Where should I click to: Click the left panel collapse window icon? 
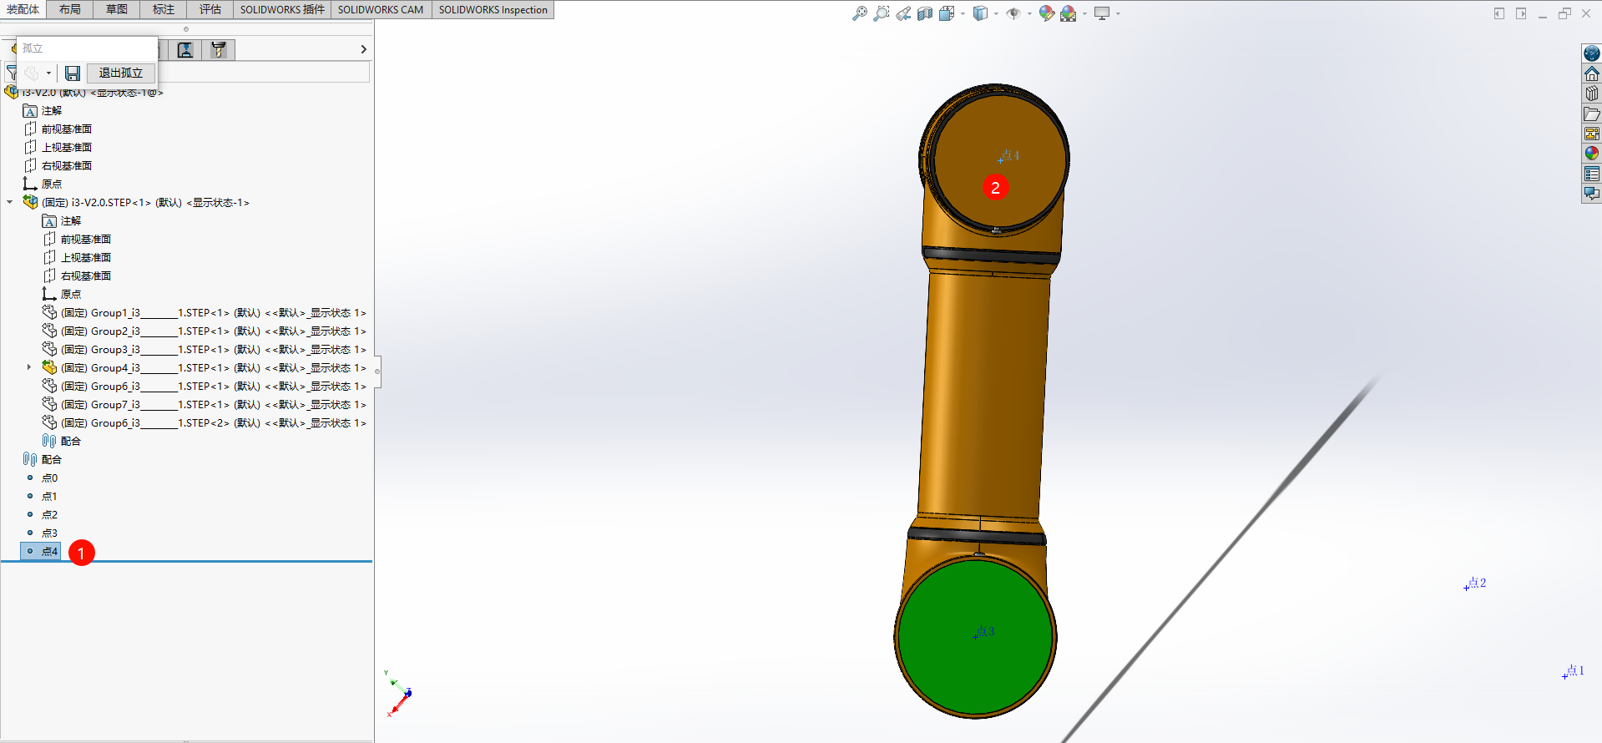point(1499,13)
